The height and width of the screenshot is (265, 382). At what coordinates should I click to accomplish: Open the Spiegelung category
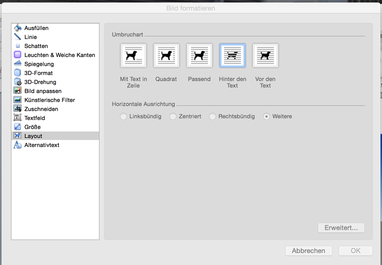39,64
